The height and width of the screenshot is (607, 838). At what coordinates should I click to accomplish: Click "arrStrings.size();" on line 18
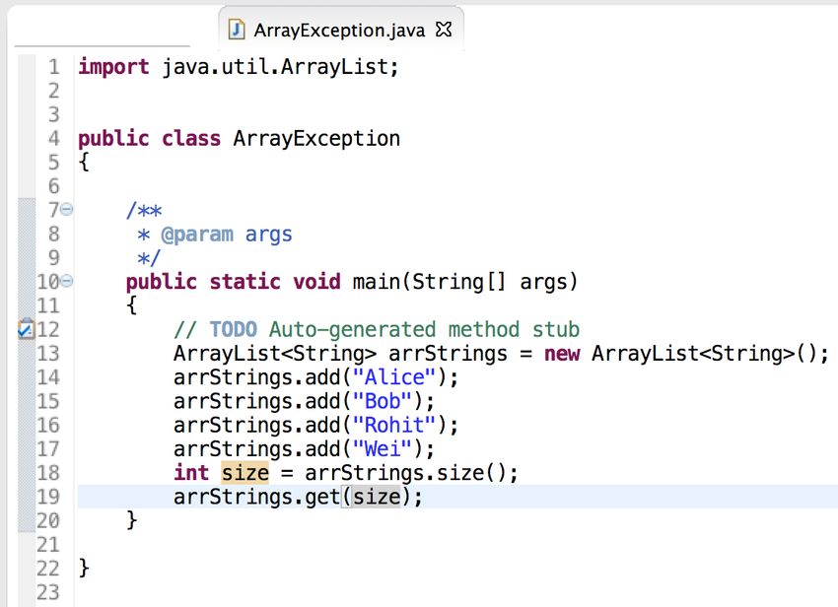coord(411,473)
